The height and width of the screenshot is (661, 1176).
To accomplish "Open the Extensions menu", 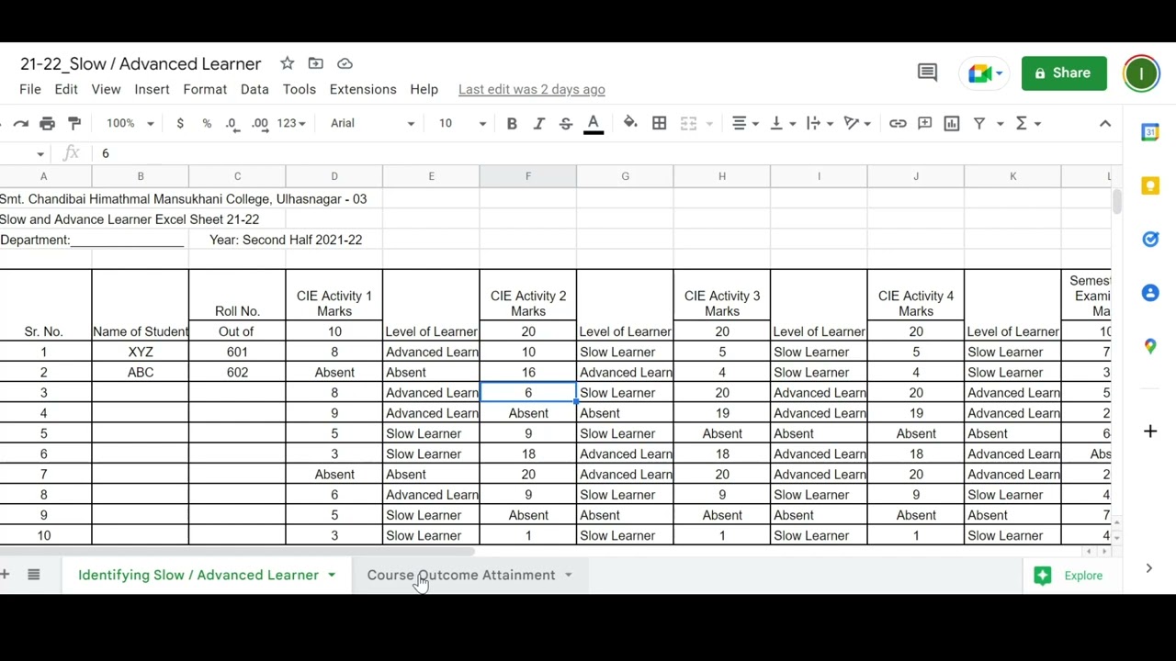I will [x=363, y=89].
